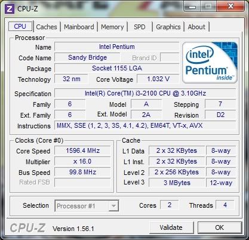
Task: Click the Socket 1155 LGA package value
Action: (117, 68)
